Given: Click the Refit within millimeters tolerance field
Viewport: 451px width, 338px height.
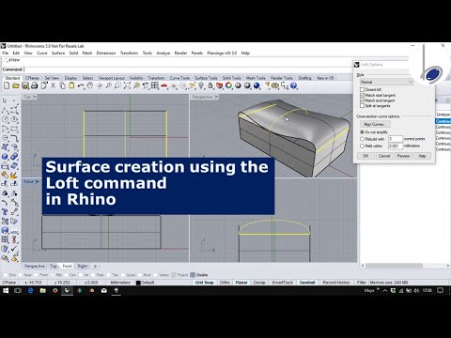Looking at the screenshot, I should [396, 146].
